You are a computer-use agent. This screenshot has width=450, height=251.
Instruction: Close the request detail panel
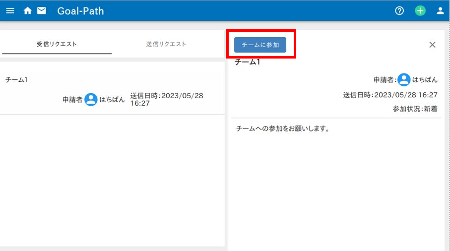coord(432,45)
